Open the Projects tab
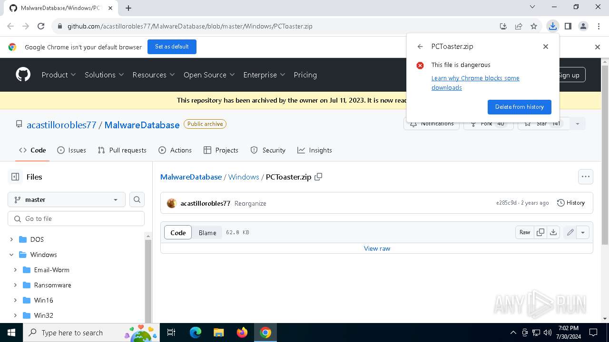609x342 pixels. click(221, 150)
